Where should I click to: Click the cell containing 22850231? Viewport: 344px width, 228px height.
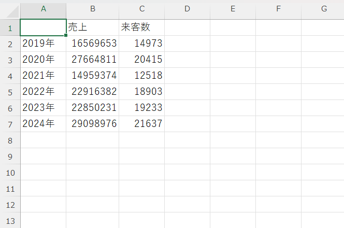[93, 108]
